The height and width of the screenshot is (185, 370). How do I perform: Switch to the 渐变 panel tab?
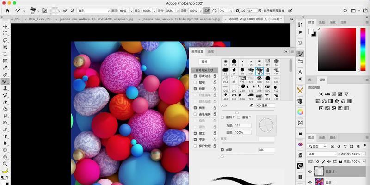tap(333, 22)
